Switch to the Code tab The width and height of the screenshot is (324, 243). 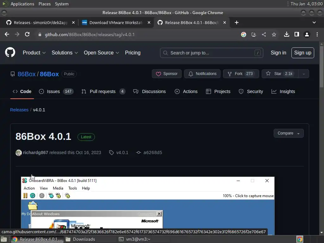(22, 91)
